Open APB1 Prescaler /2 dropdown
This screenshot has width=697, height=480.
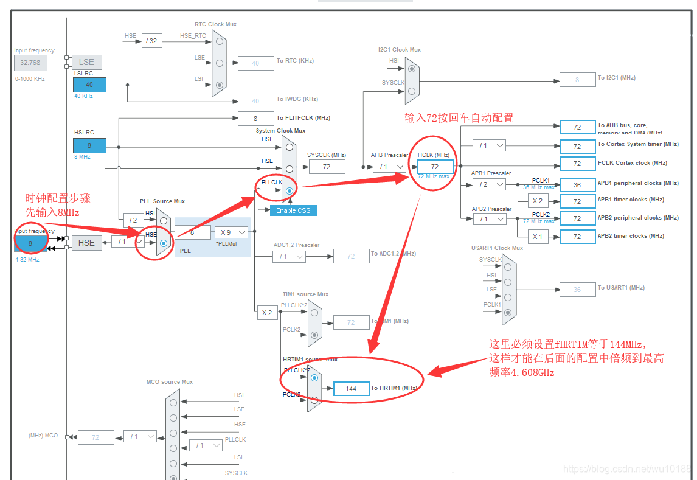(490, 184)
